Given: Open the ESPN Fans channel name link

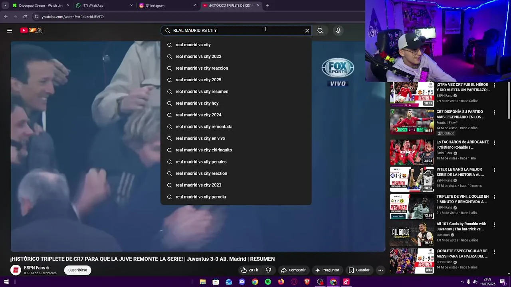Looking at the screenshot, I should tap(34, 268).
